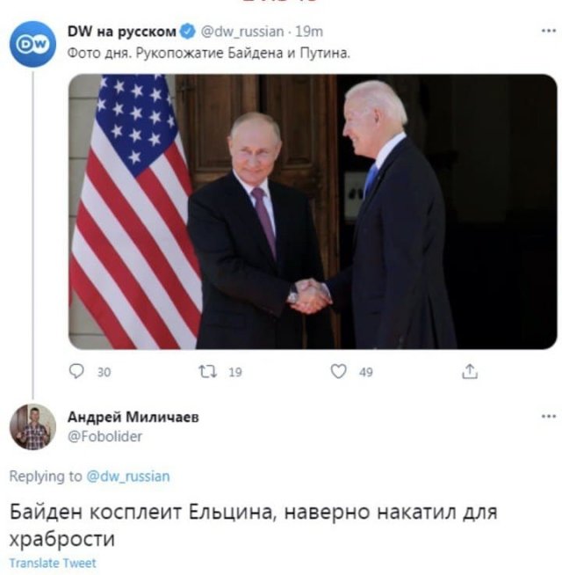
Task: View the 19 retweets count
Action: click(235, 372)
